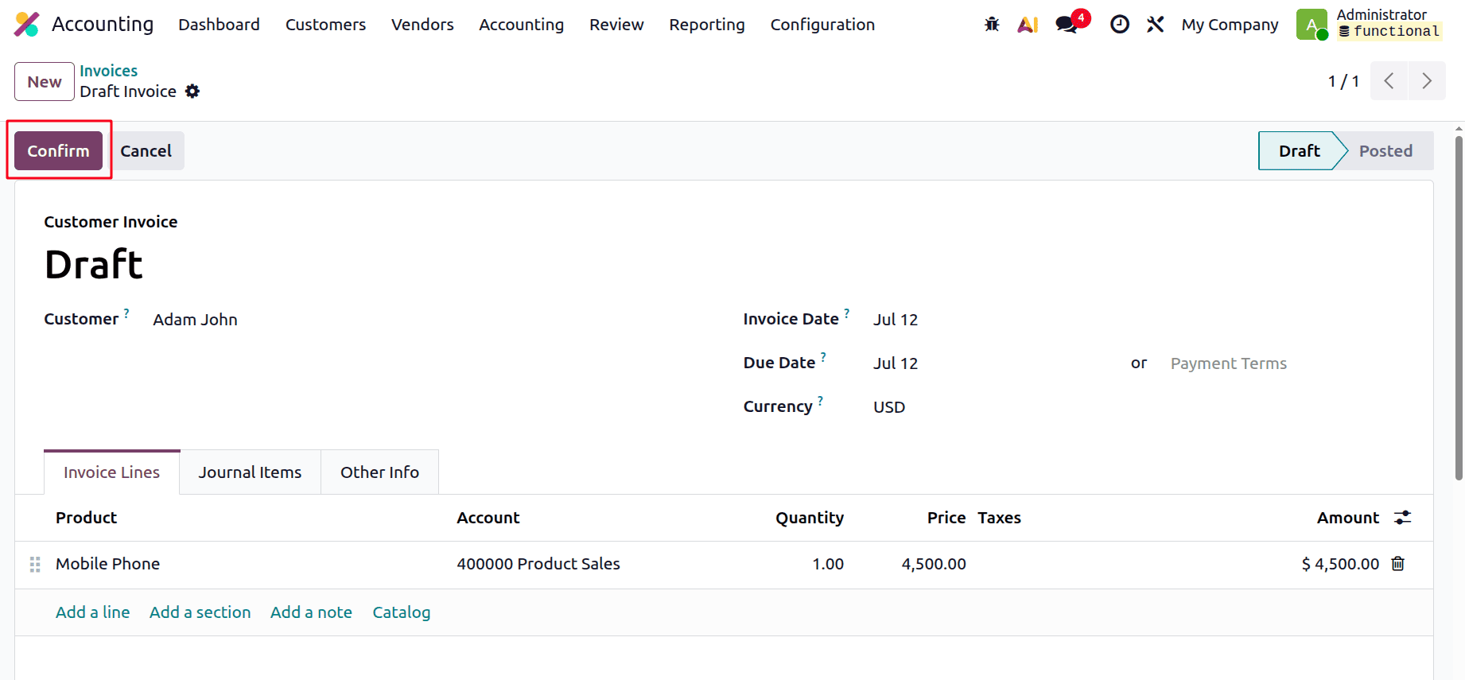Add a note to the invoice
The width and height of the screenshot is (1465, 680).
[311, 612]
